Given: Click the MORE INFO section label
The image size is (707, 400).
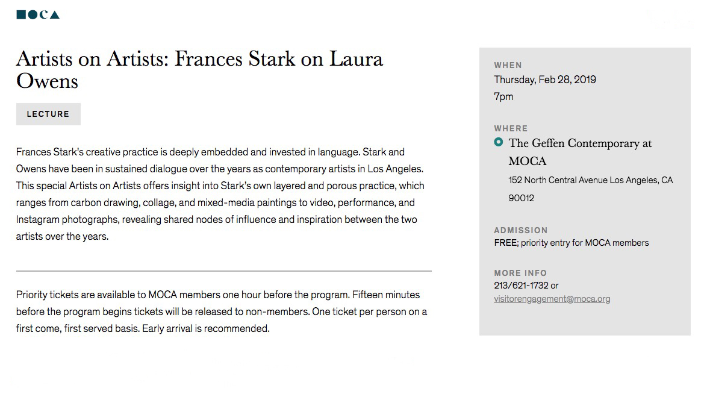Looking at the screenshot, I should click(520, 273).
